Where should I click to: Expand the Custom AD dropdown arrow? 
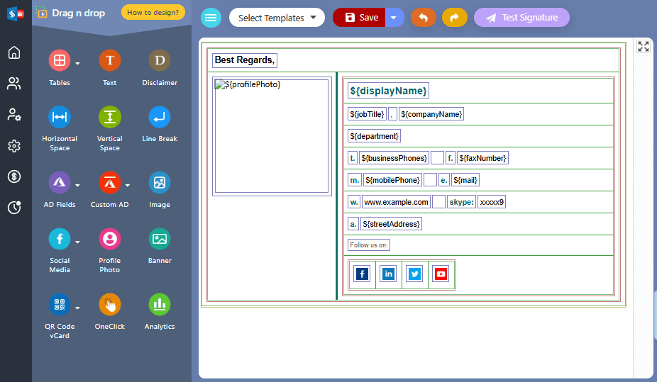pos(128,186)
